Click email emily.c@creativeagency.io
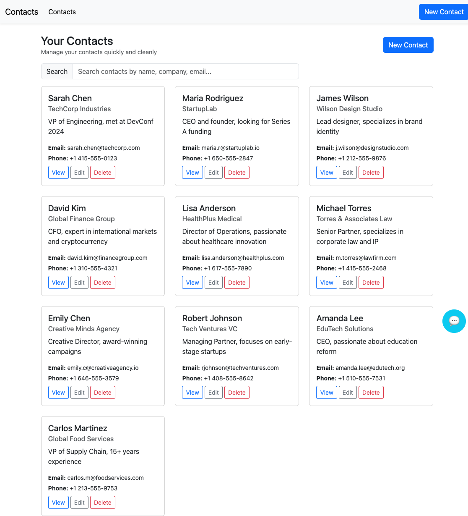The image size is (468, 516). 103,368
